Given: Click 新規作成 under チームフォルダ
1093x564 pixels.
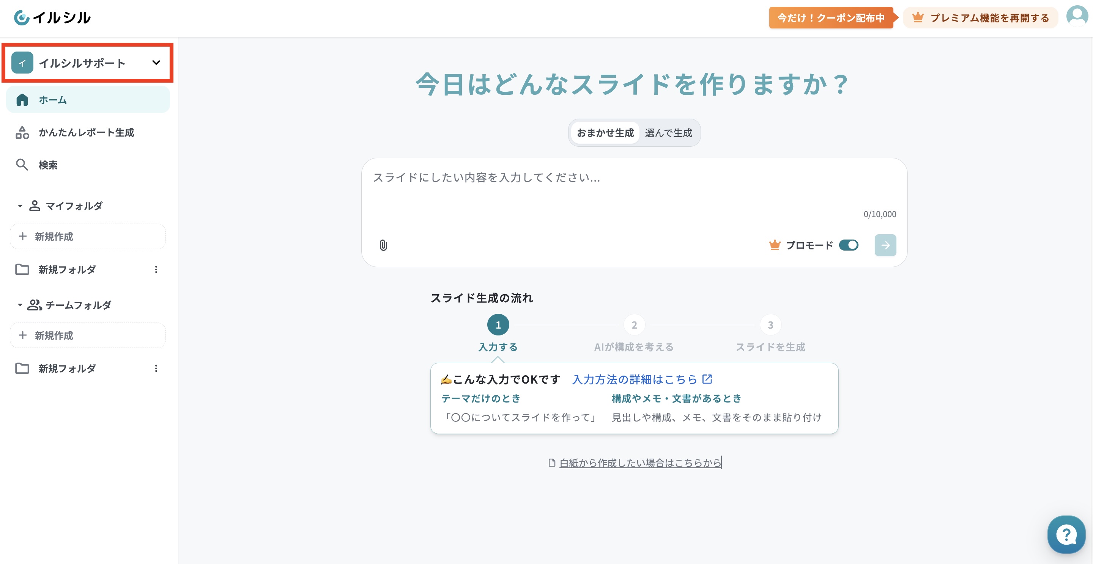Looking at the screenshot, I should 88,335.
